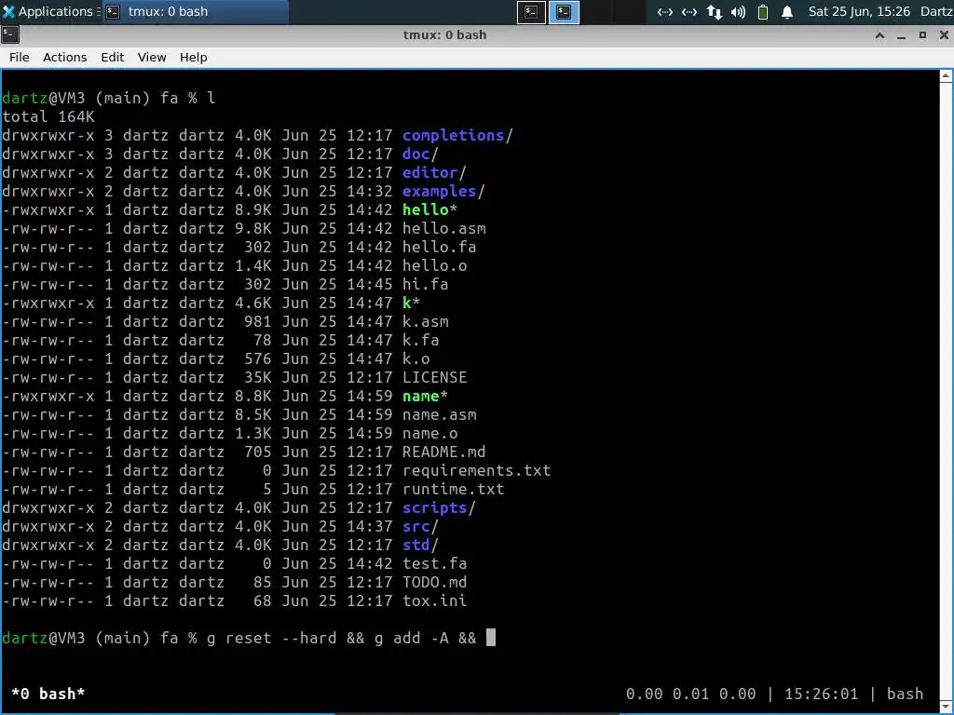The width and height of the screenshot is (954, 715).
Task: Click the 'src/' directory name
Action: click(x=420, y=527)
